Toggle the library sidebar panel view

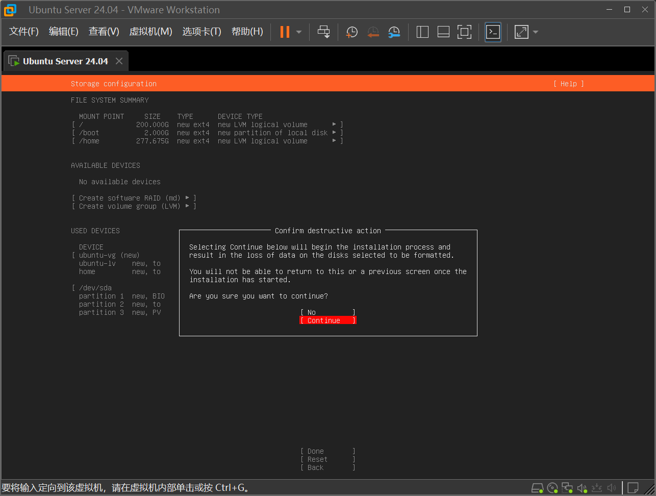(422, 32)
